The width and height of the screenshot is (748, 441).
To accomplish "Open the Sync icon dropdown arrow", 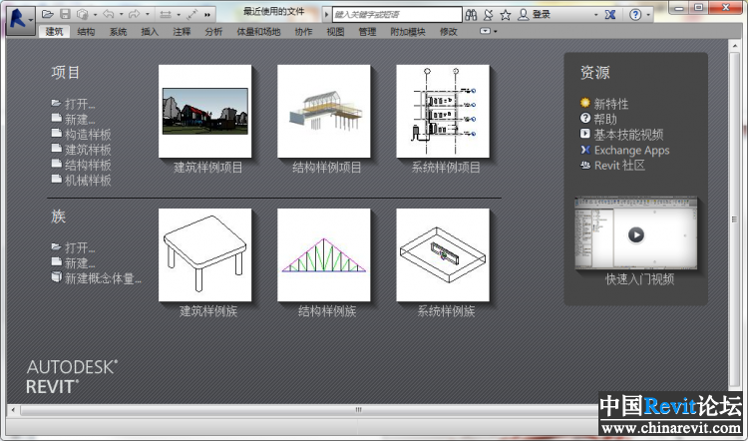I will 96,15.
